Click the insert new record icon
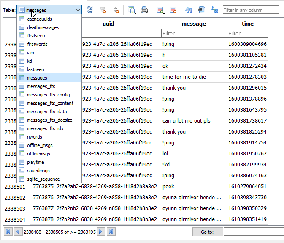This screenshot has width=284, height=243. pyautogui.click(x=160, y=10)
